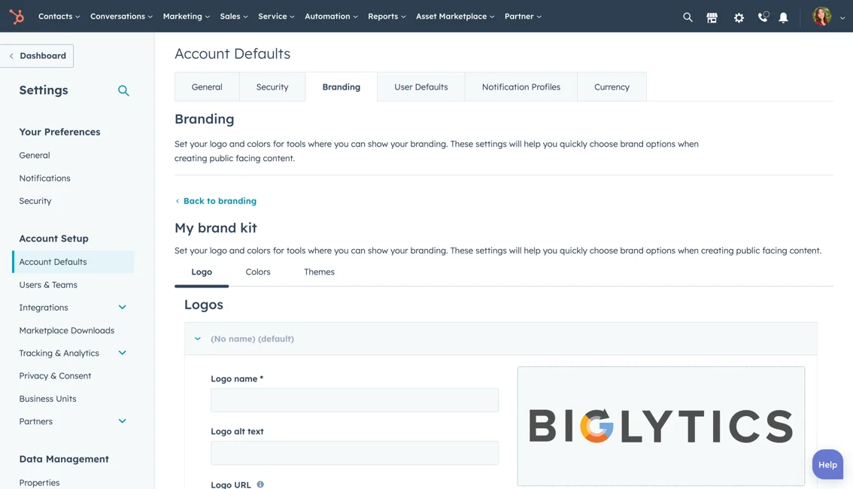
Task: Click the Biglytics logo preview image
Action: 660,426
